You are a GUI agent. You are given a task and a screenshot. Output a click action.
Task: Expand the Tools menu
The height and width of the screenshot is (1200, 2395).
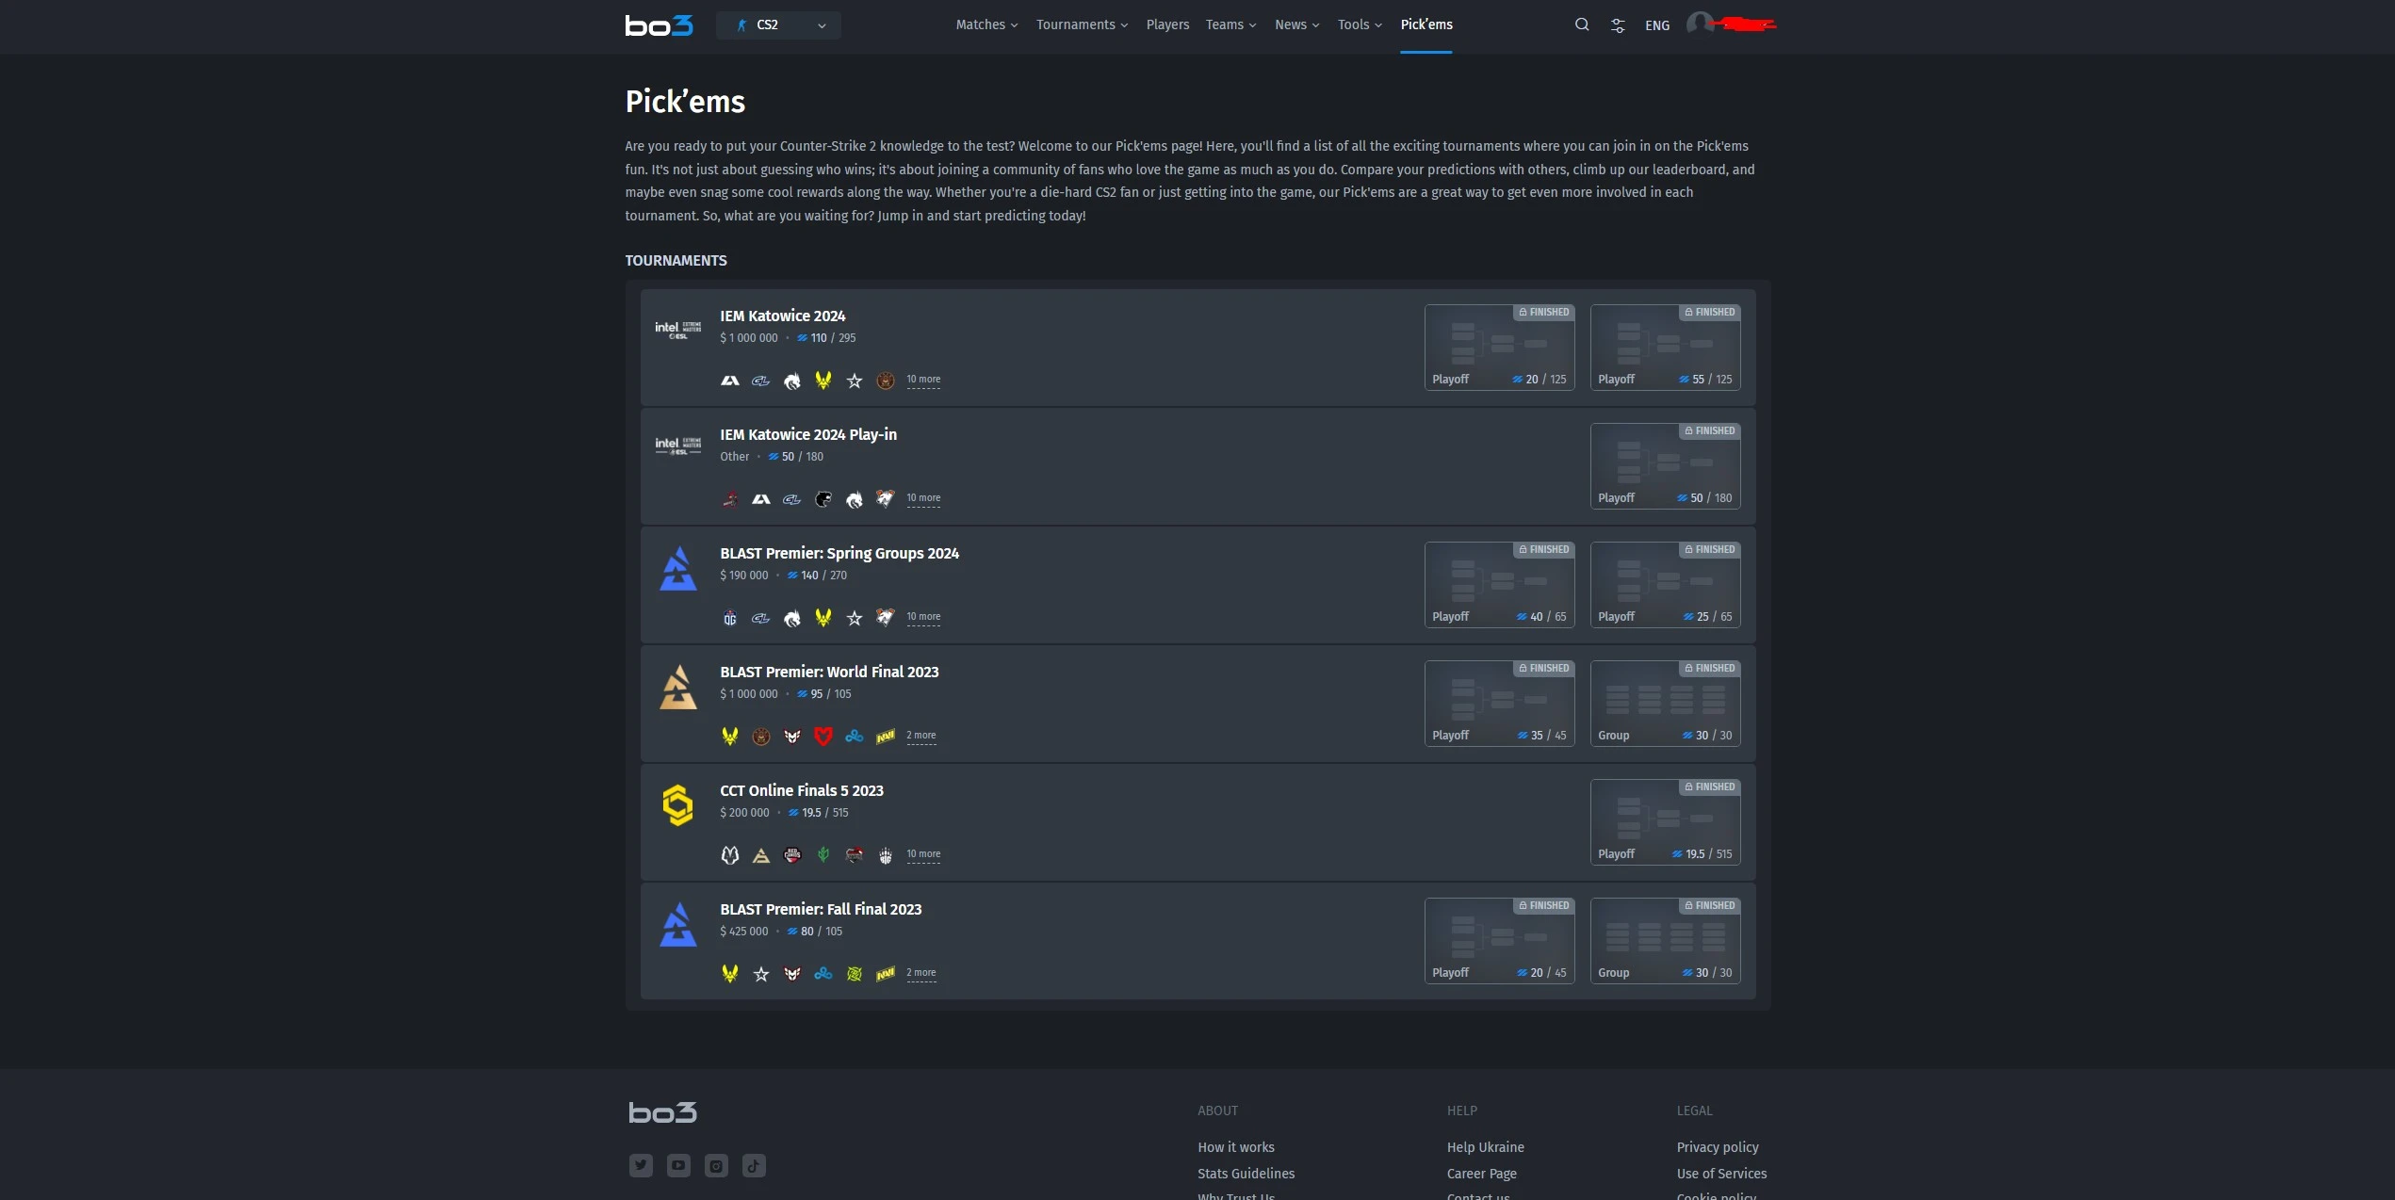(1360, 25)
